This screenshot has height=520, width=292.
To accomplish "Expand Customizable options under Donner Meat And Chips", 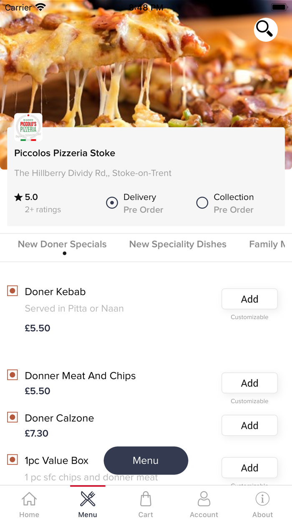I will pos(249,401).
